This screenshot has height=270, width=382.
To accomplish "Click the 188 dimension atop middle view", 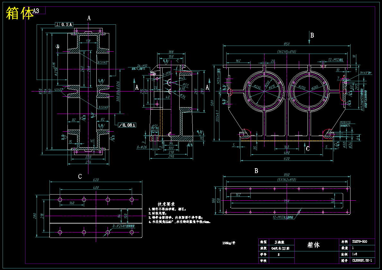I will (171, 52).
